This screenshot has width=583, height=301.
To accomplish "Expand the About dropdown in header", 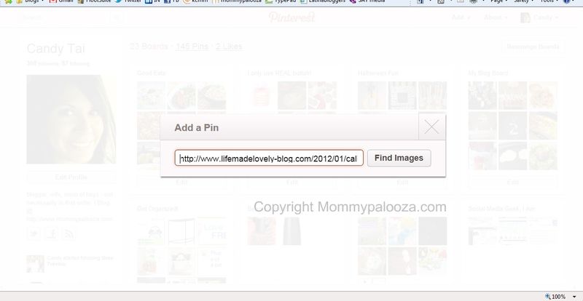I will tap(495, 17).
